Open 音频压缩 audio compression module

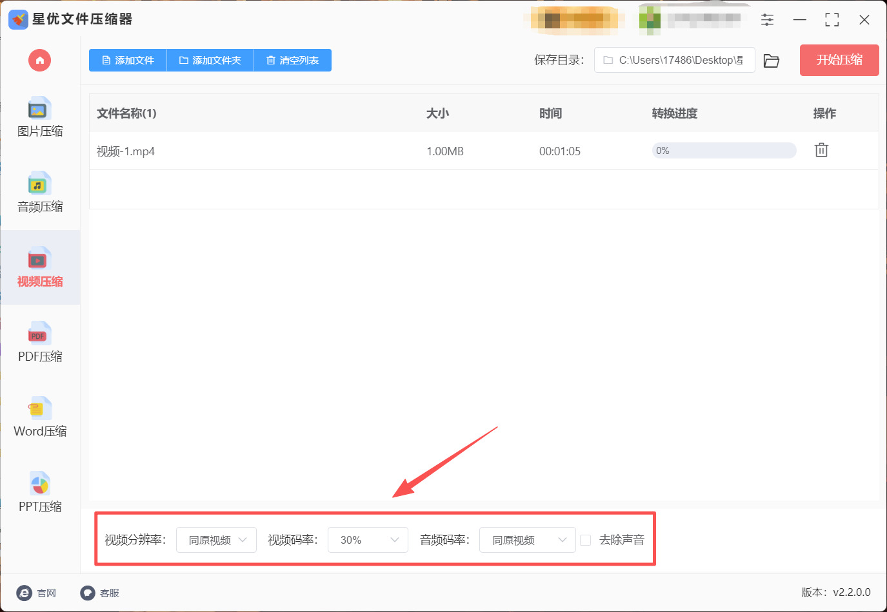coord(40,193)
